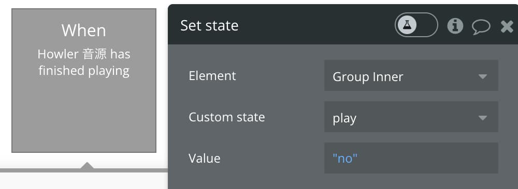Click the Custom state field label
The height and width of the screenshot is (189, 518).
click(227, 117)
